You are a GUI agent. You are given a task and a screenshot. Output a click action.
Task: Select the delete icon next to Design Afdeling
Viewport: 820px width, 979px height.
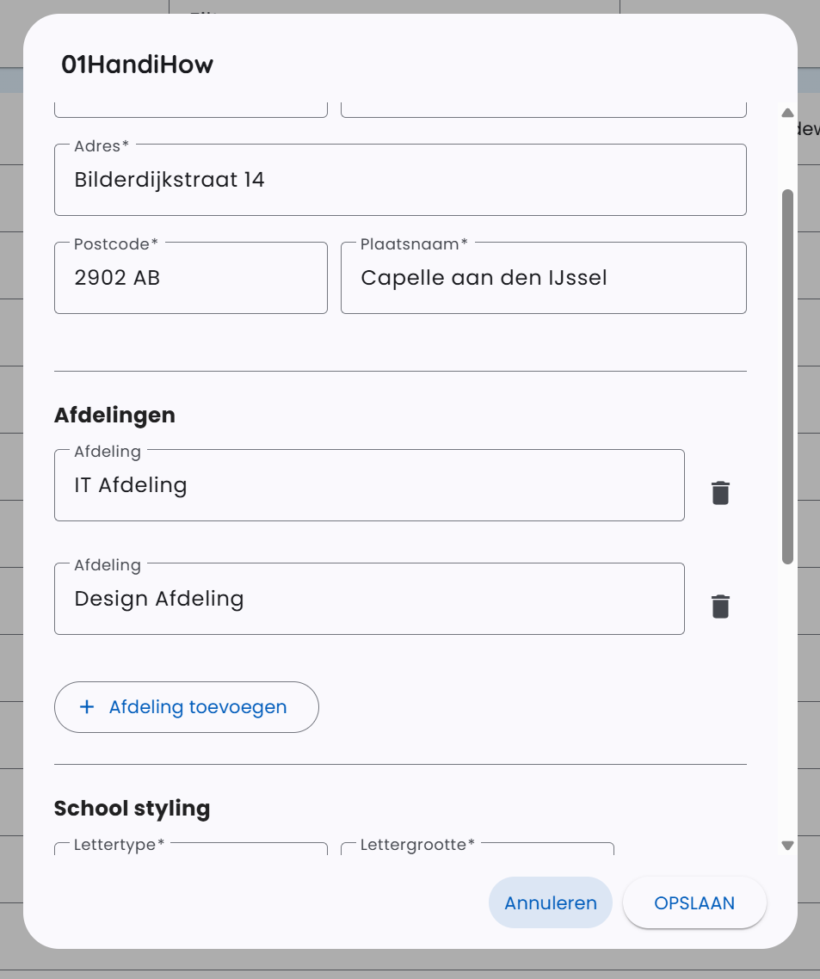click(719, 606)
